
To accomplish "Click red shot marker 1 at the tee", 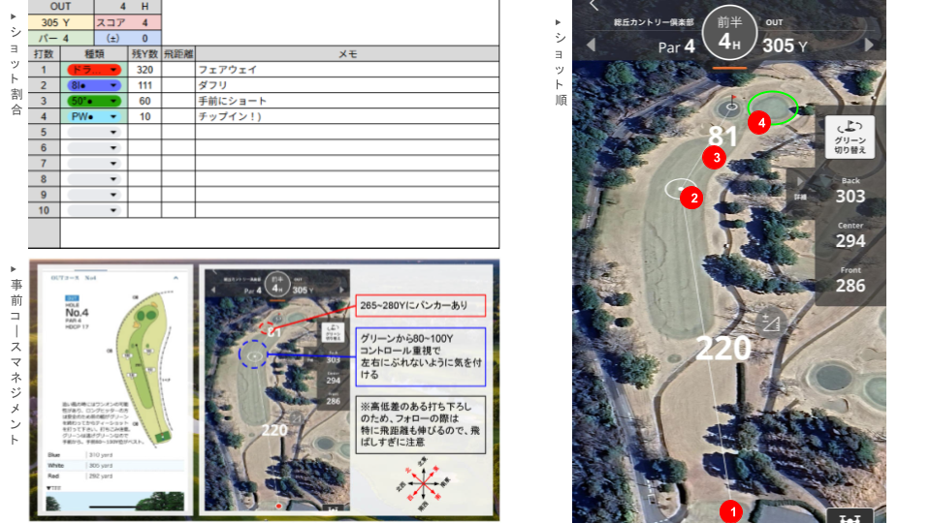I will (x=732, y=510).
